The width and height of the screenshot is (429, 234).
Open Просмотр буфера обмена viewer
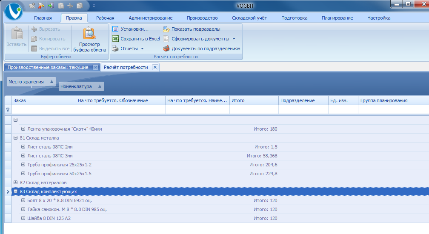(x=89, y=39)
